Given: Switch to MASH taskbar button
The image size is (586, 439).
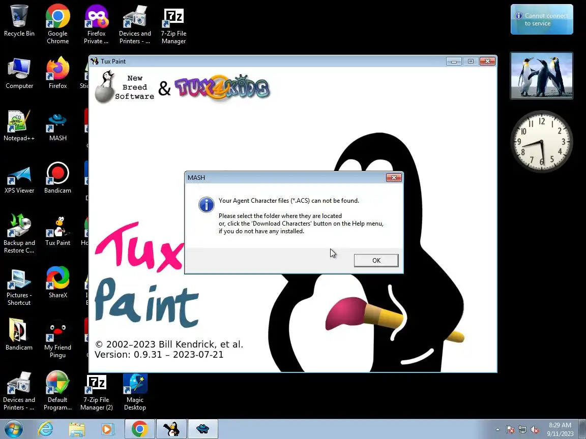Looking at the screenshot, I should click(x=202, y=429).
